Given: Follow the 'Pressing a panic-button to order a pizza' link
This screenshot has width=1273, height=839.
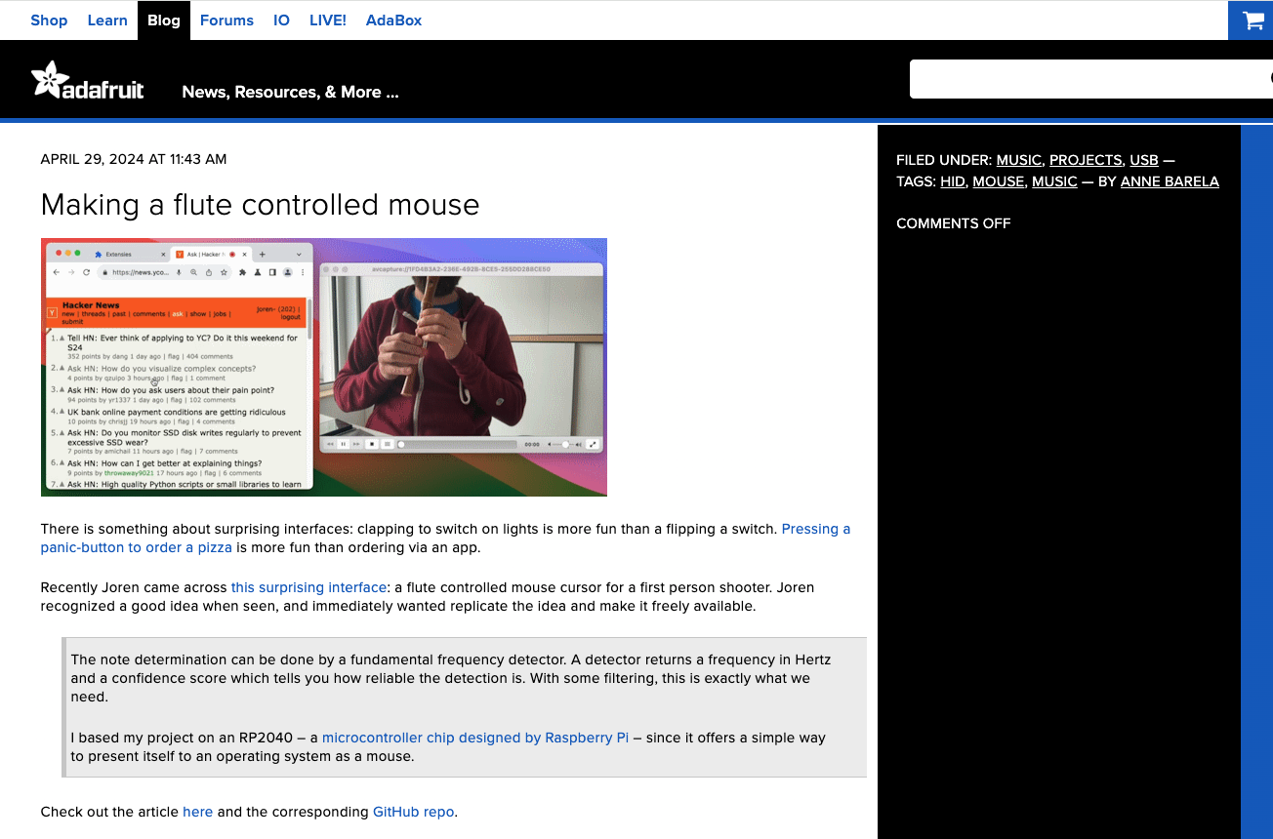Looking at the screenshot, I should pos(445,539).
